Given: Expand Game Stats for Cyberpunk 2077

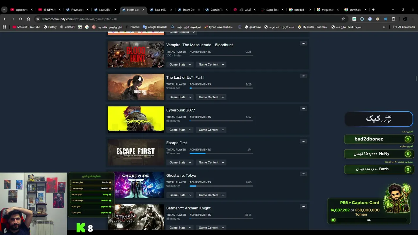Looking at the screenshot, I should 180,130.
